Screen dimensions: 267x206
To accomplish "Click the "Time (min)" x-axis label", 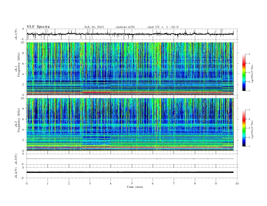I will [135, 187].
